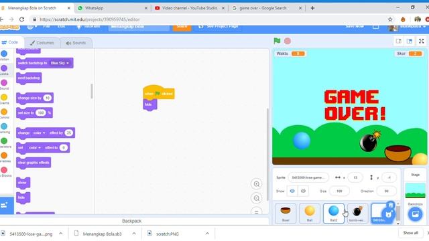This screenshot has height=241, width=429.
Task: Switch to the Sounds tab
Action: coord(76,43)
